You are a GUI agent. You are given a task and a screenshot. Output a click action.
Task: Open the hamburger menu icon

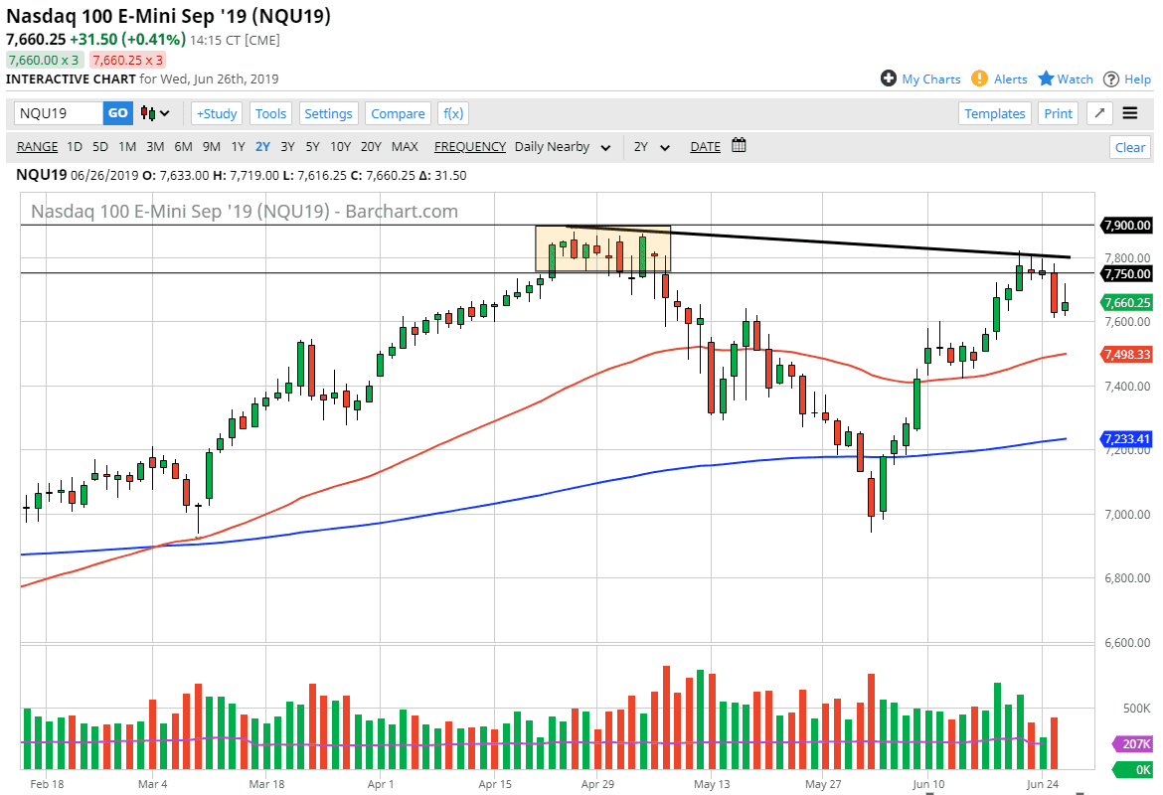click(1130, 113)
